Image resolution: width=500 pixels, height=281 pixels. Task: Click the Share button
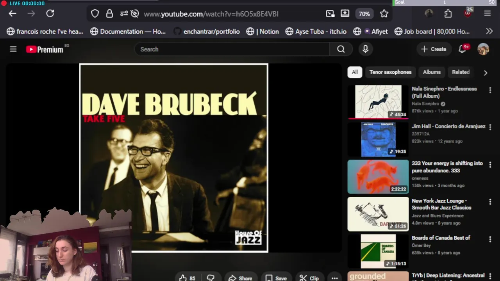[240, 278]
